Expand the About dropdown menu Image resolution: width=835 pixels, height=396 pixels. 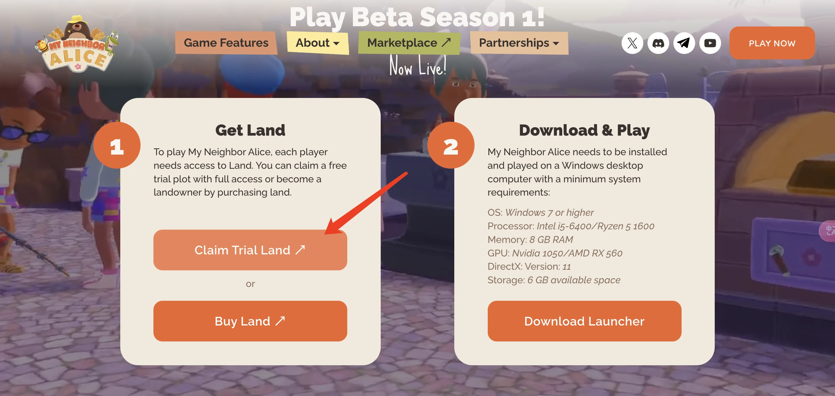(318, 43)
